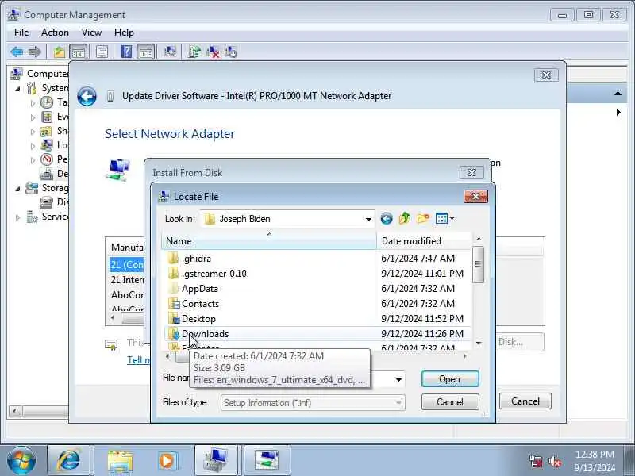Close the Update Driver Software wizard

click(546, 75)
